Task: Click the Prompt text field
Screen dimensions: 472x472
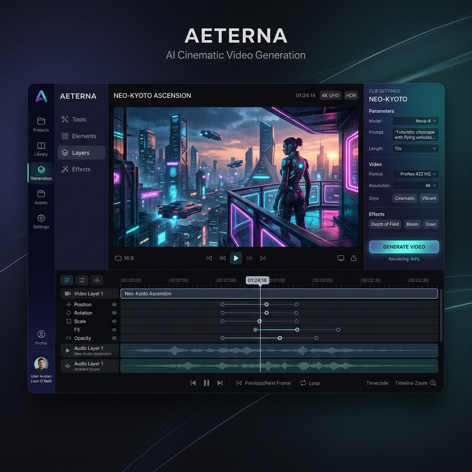Action: pos(415,135)
